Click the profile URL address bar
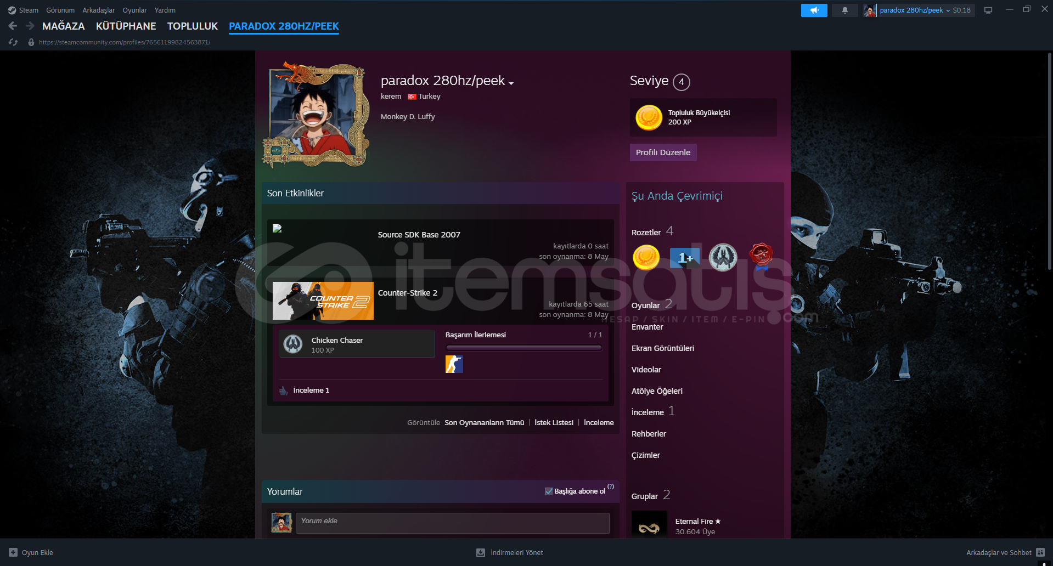 click(x=125, y=42)
